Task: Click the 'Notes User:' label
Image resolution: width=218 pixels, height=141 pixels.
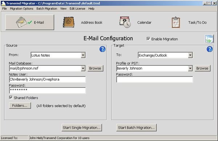Action: tap(18, 74)
